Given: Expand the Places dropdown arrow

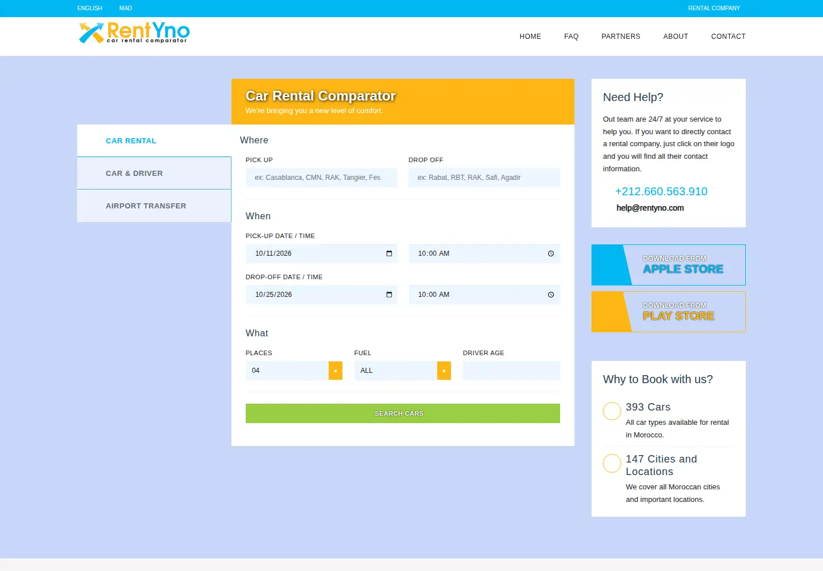Looking at the screenshot, I should tap(335, 371).
